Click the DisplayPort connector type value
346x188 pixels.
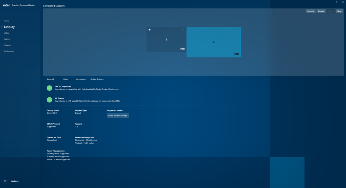tap(52, 140)
